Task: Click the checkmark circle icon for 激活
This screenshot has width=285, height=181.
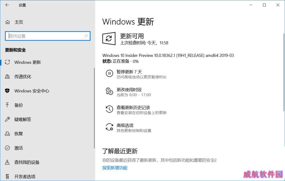Action: (x=7, y=148)
